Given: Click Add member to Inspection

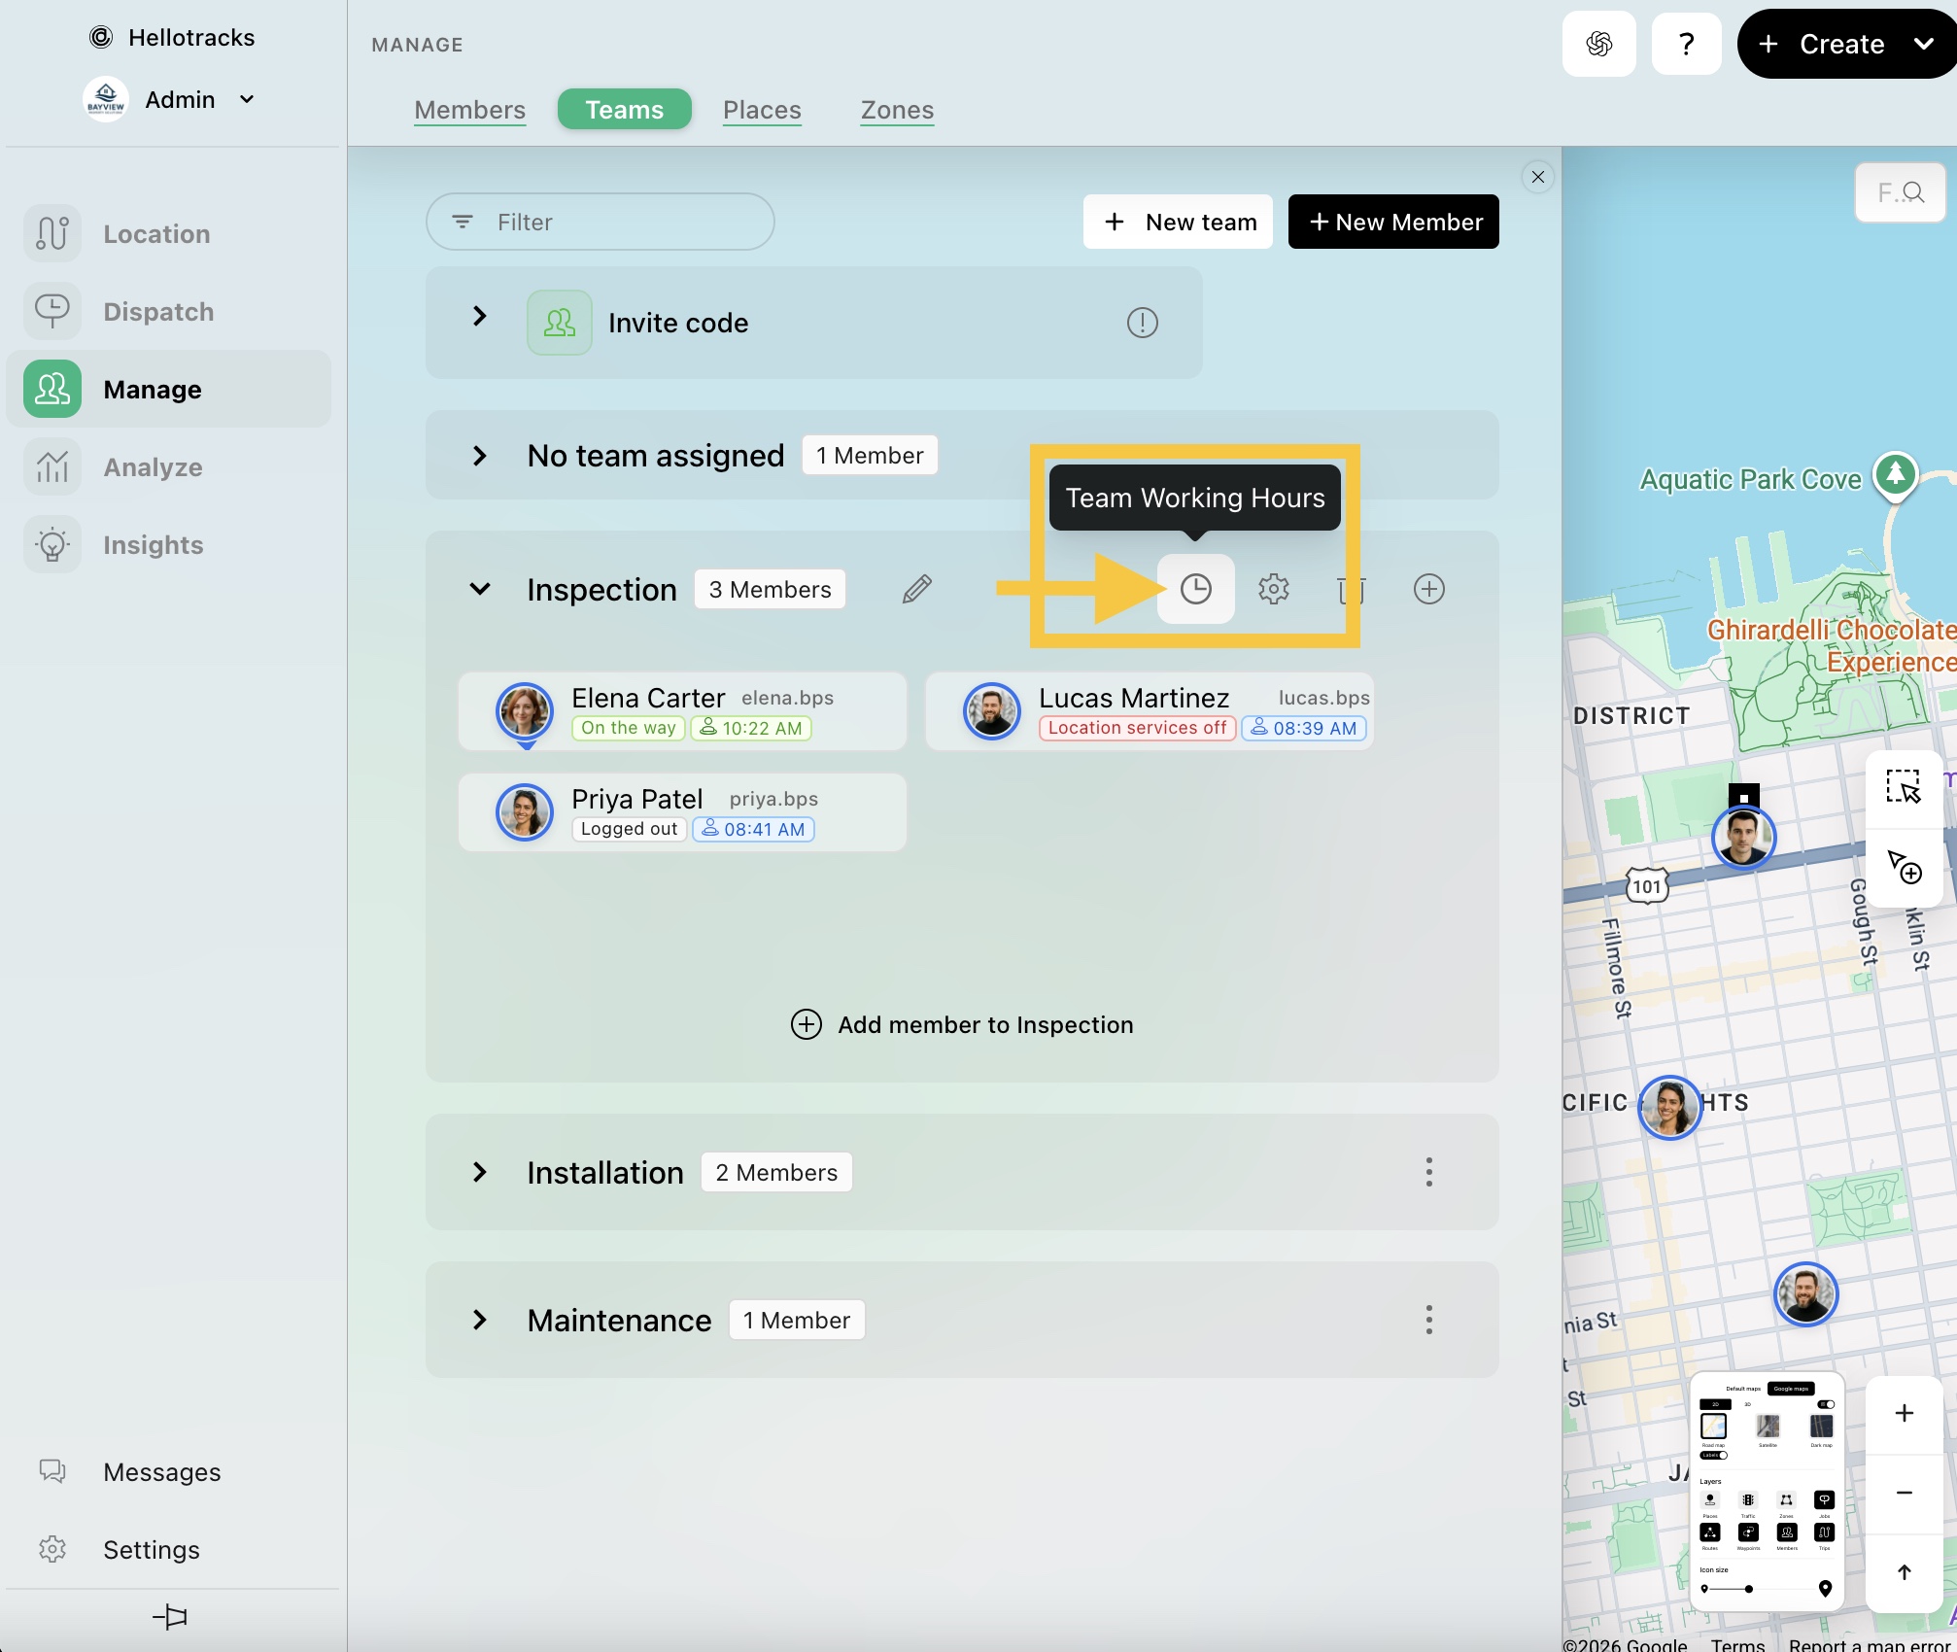Looking at the screenshot, I should [x=962, y=1024].
